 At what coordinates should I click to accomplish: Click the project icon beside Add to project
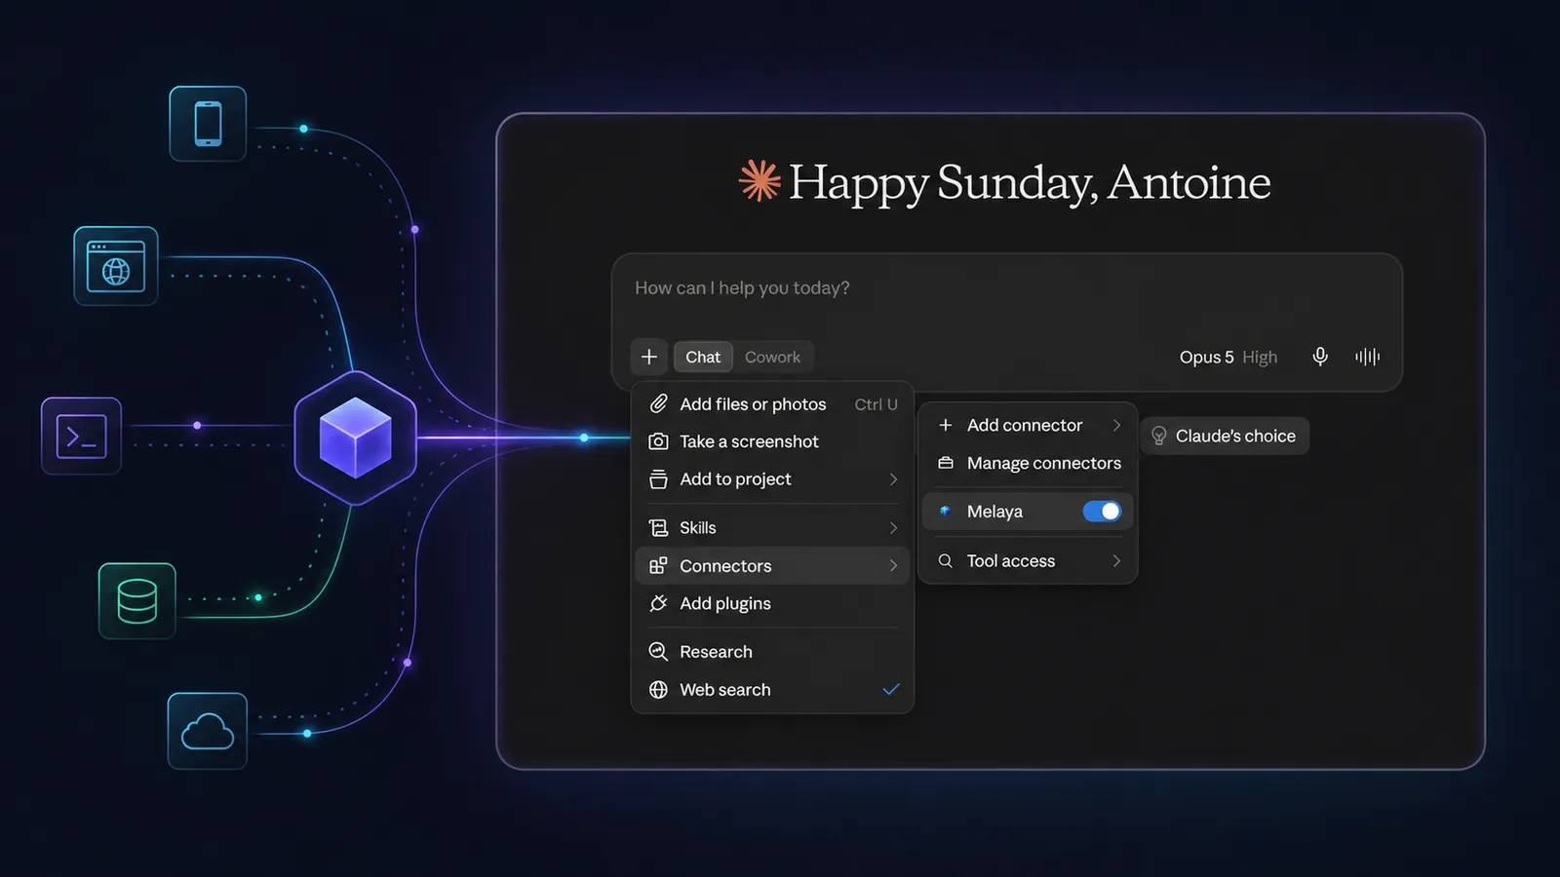point(659,479)
